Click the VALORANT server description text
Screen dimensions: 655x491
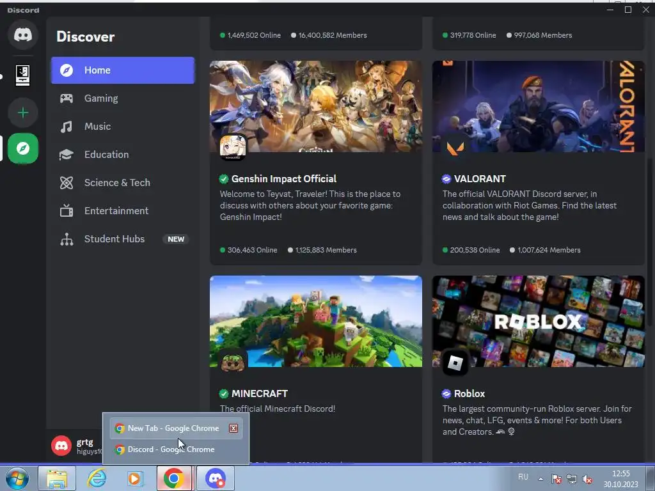530,205
